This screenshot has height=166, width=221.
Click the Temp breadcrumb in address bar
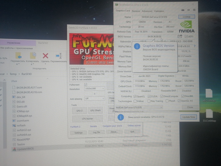13,74
